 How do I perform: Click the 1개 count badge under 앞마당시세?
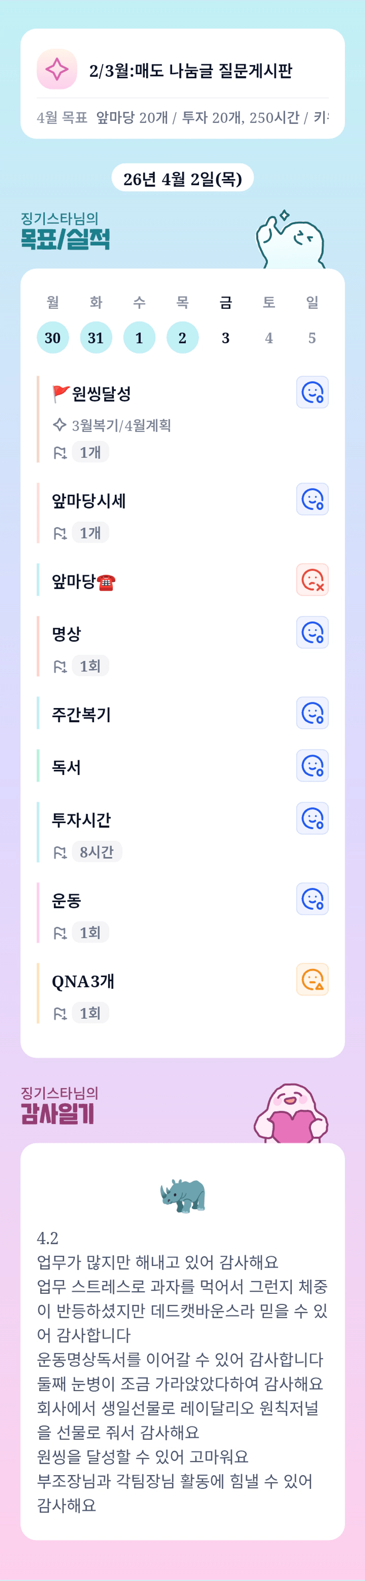[x=90, y=533]
